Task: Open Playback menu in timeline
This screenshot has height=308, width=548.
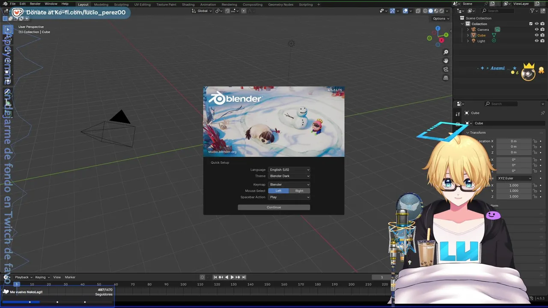Action: click(24, 277)
